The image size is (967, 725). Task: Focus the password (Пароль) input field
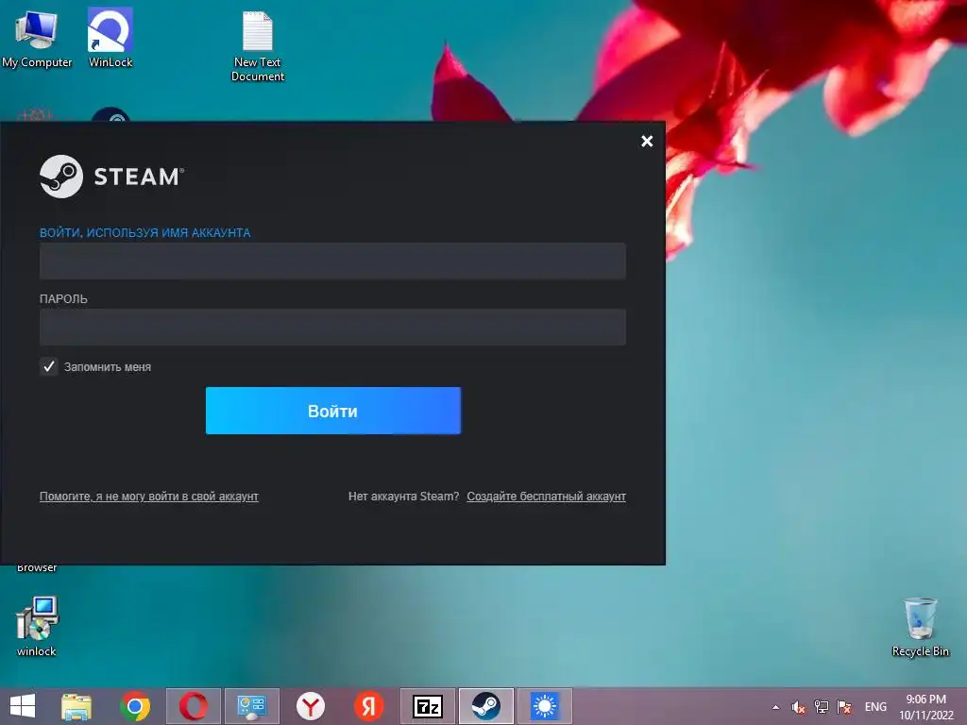click(332, 327)
